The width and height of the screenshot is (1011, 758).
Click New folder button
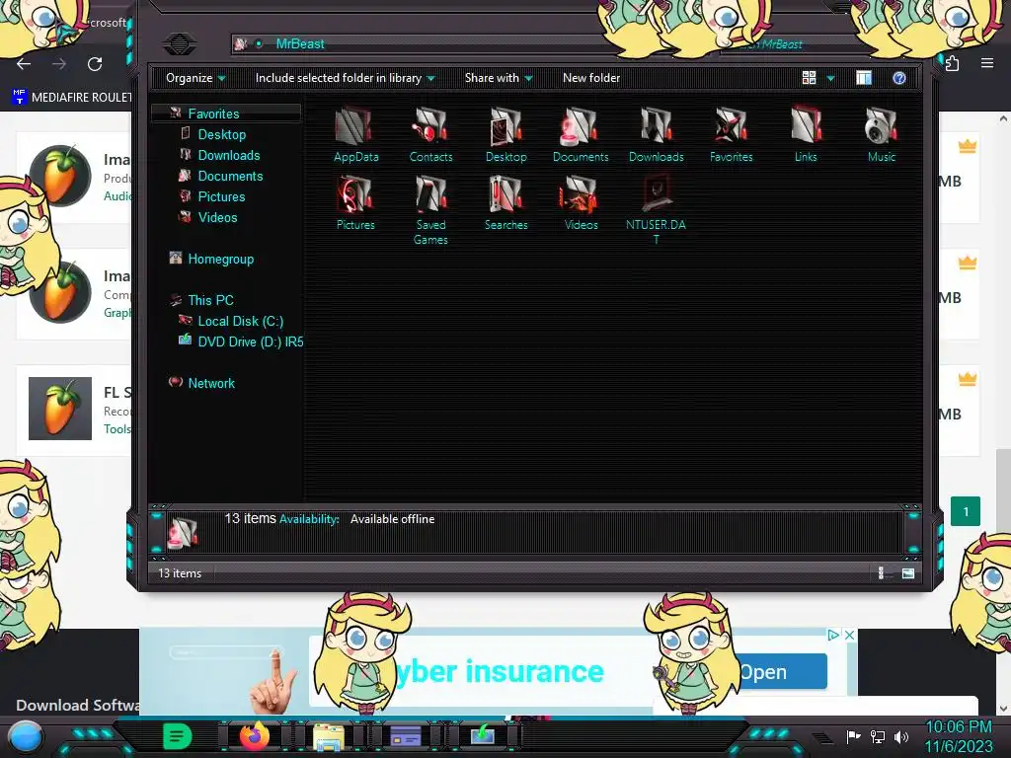click(591, 78)
